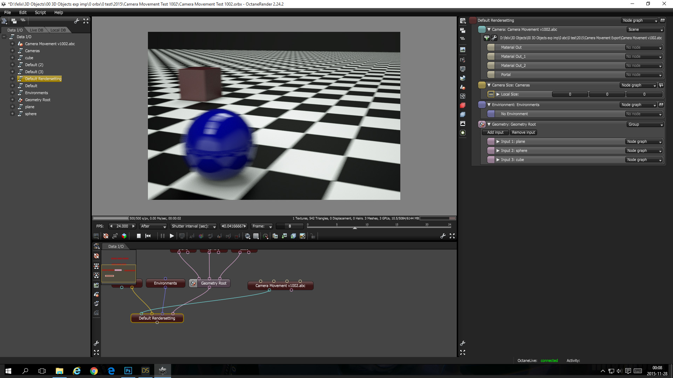Image resolution: width=673 pixels, height=378 pixels.
Task: Open the Geometry Group type dropdown
Action: coord(645,125)
